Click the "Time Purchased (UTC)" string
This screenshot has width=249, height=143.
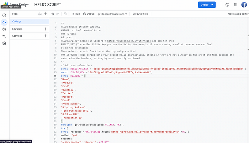(x=76, y=111)
